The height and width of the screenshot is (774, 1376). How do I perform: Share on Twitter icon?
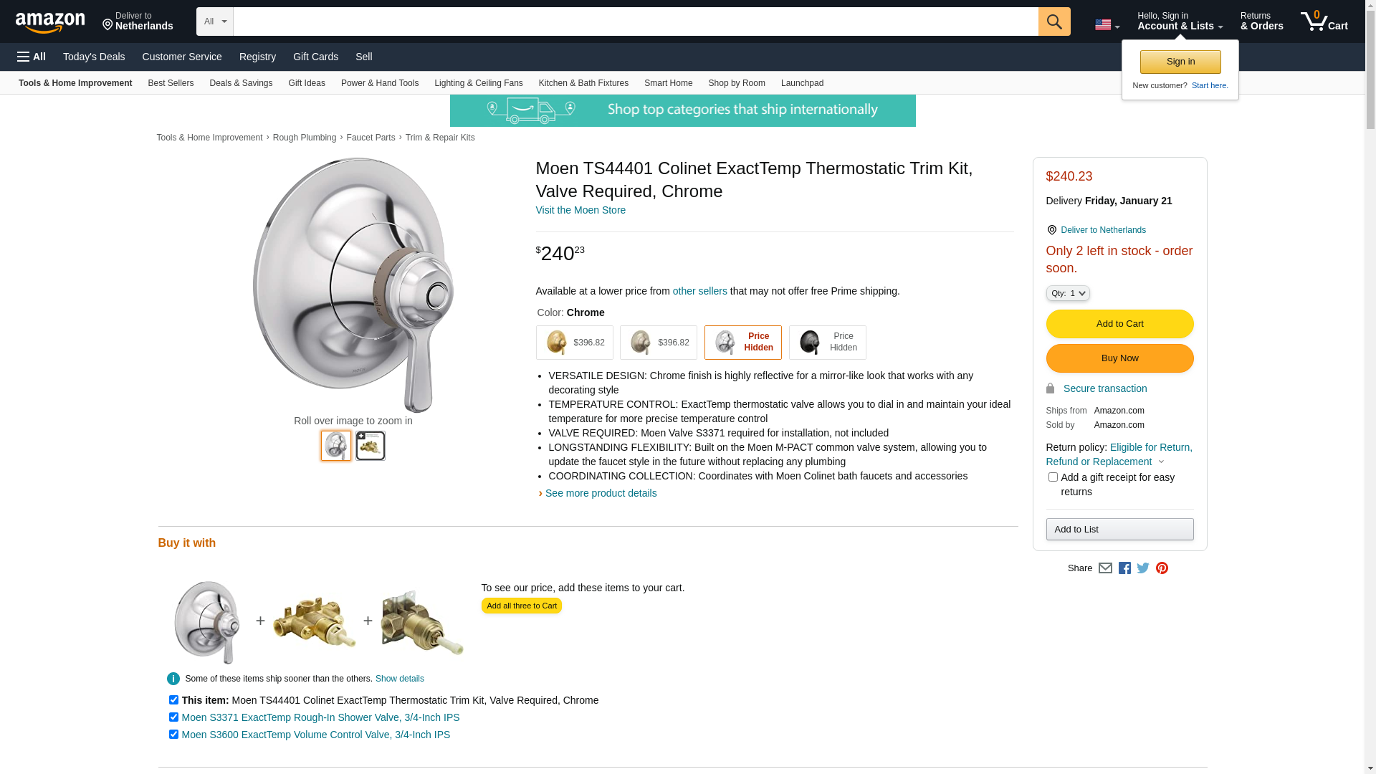click(1143, 568)
